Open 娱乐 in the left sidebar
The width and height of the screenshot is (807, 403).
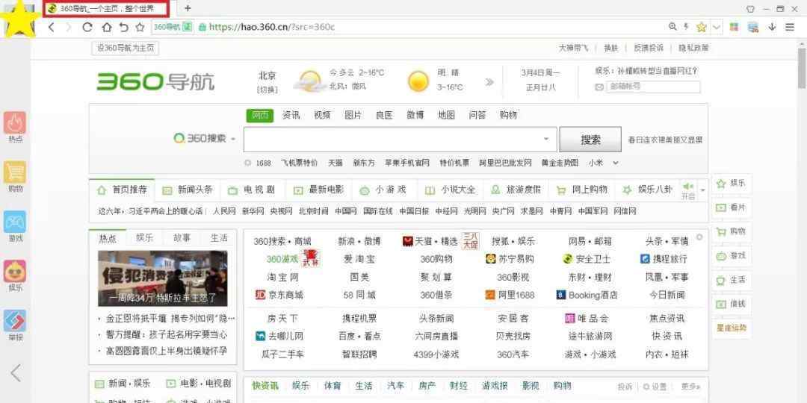coord(15,275)
